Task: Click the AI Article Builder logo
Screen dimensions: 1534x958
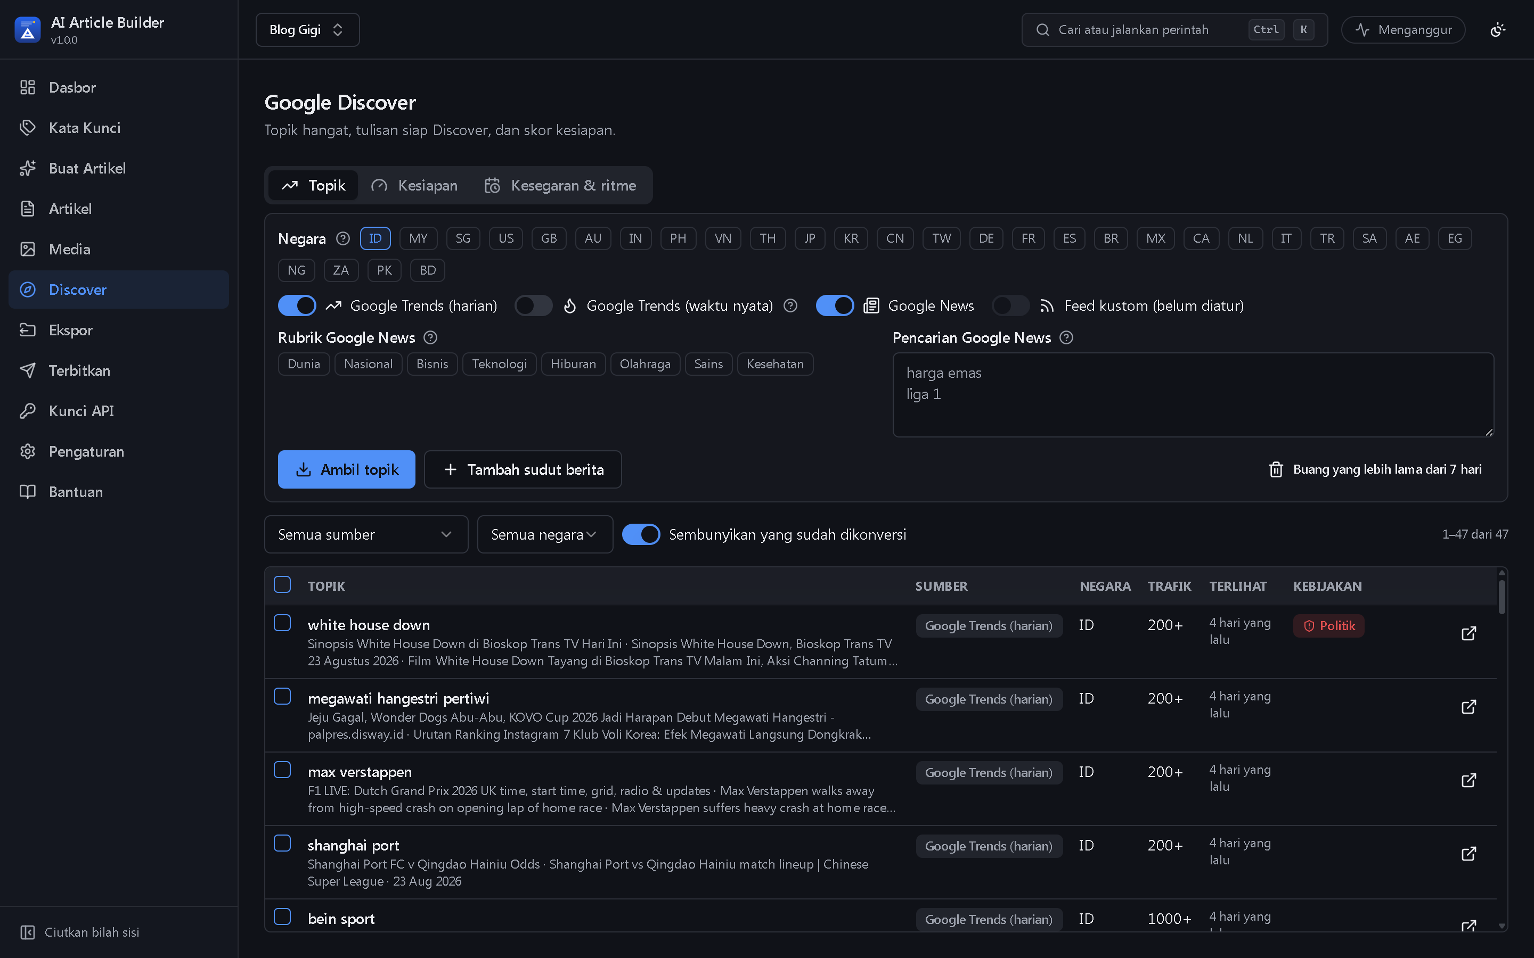Action: coord(27,30)
